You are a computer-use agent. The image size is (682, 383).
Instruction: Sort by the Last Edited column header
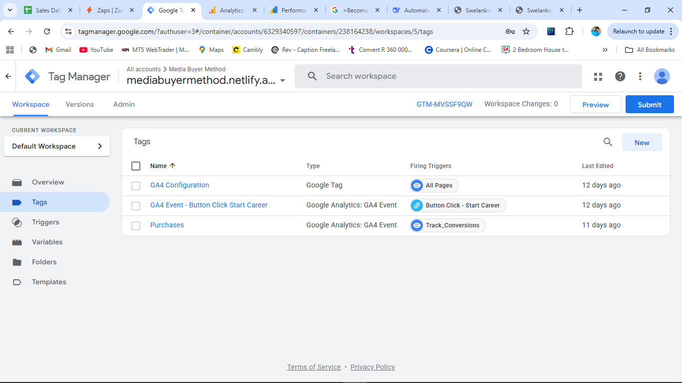coord(598,166)
